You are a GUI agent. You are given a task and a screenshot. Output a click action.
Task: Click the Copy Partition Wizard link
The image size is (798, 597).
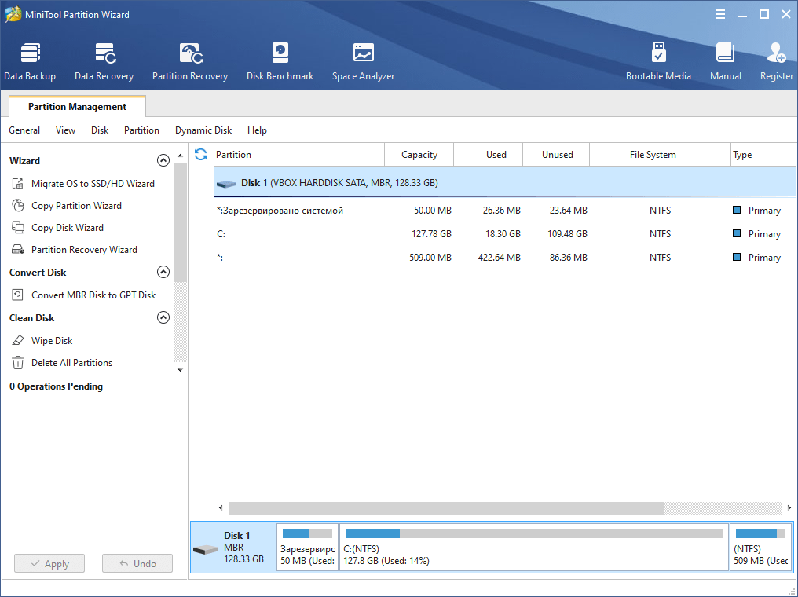pos(76,206)
